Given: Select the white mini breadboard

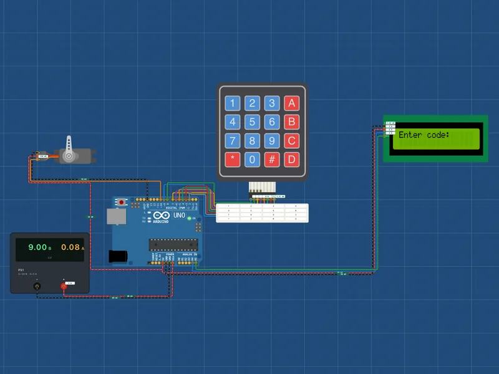Looking at the screenshot, I should pos(262,213).
